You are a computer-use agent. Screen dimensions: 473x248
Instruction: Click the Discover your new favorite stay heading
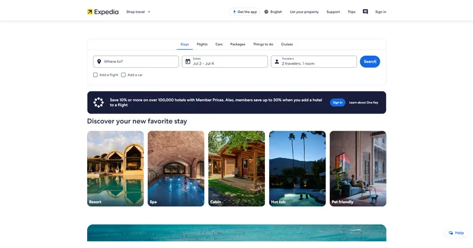[x=137, y=122]
